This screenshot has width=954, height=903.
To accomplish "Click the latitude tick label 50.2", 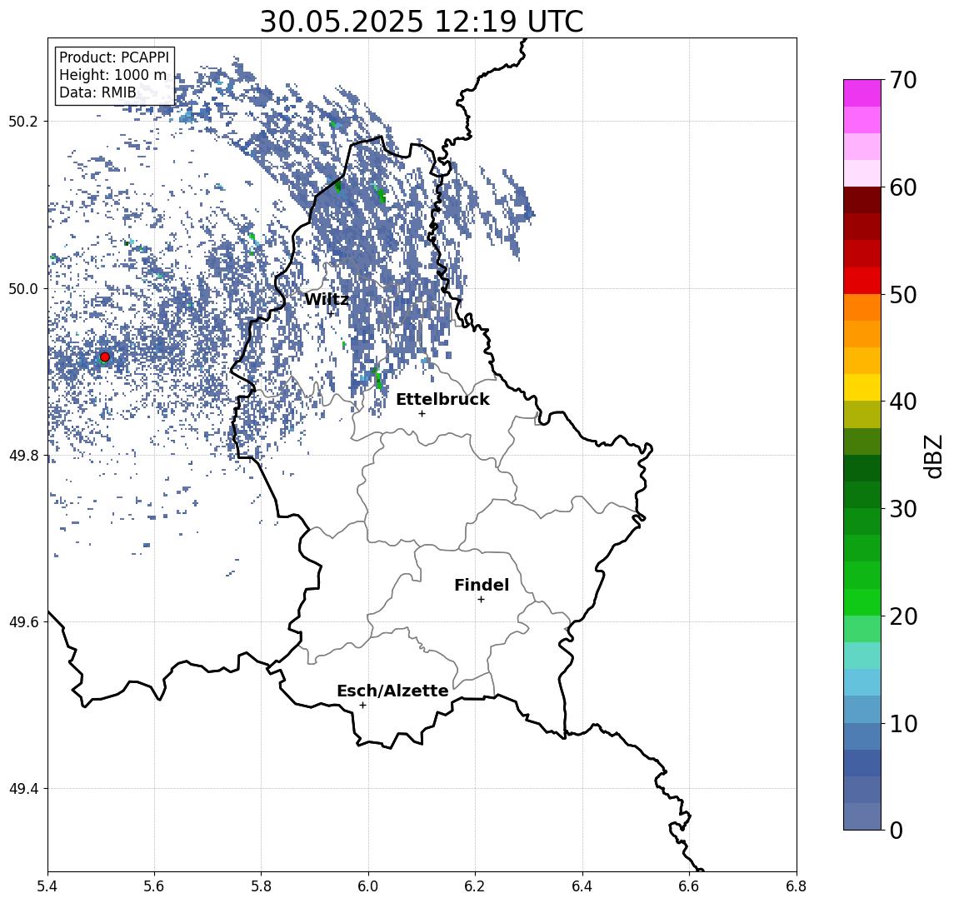I will pos(23,121).
